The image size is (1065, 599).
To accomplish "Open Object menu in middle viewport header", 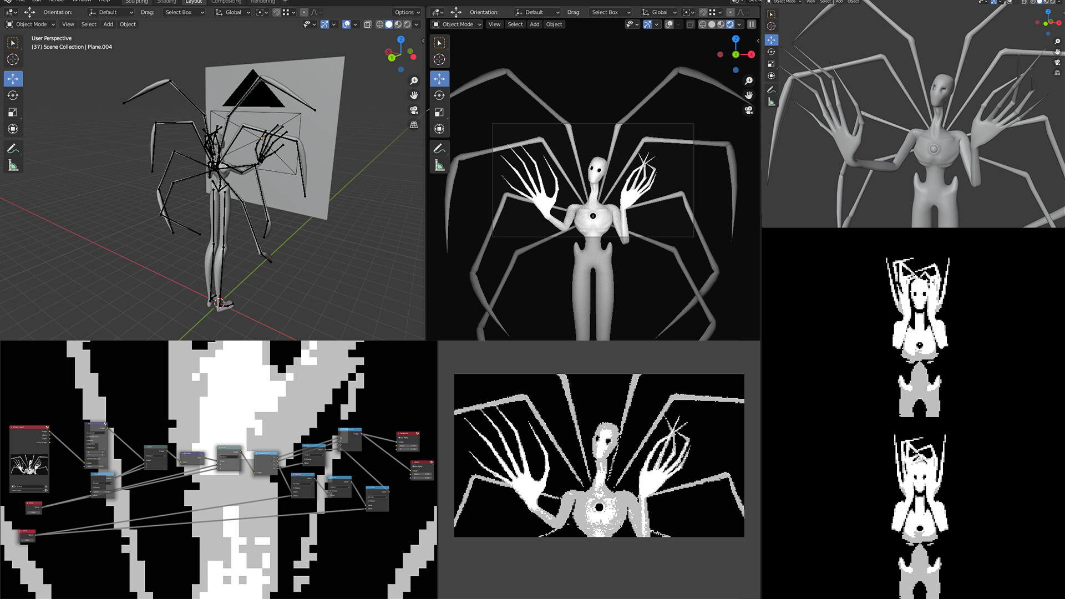I will click(554, 24).
